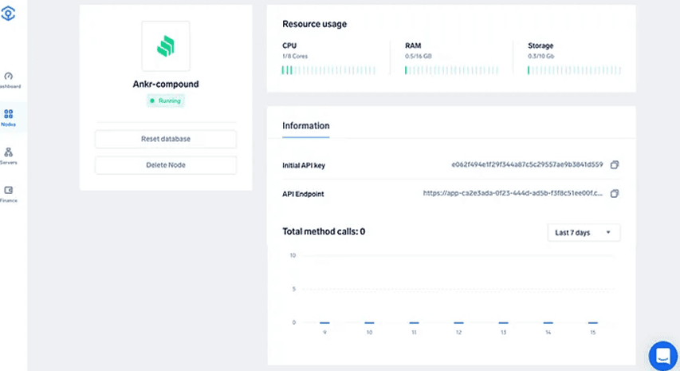The image size is (680, 371).
Task: Click the Delete Node button
Action: point(166,165)
